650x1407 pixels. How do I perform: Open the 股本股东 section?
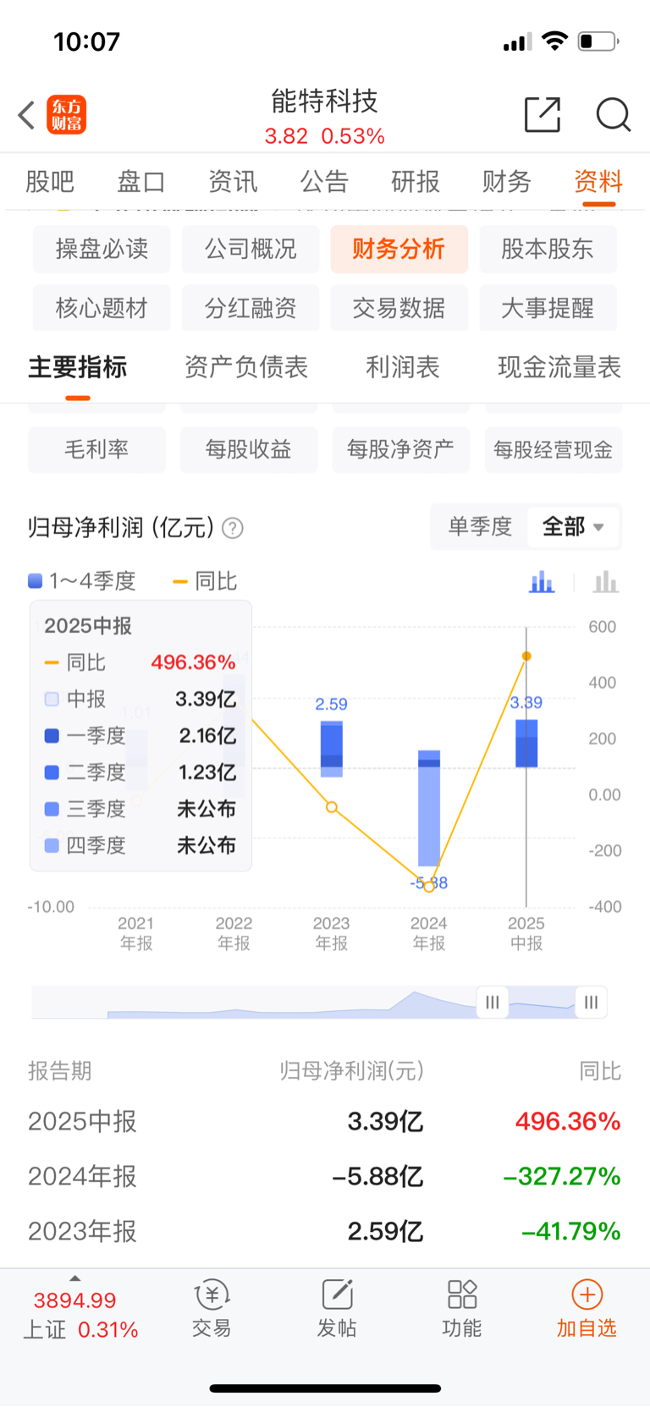pos(548,249)
